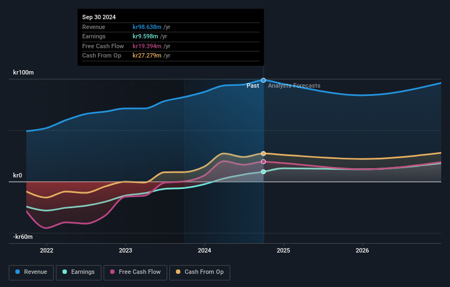Click the 'Free Cash Flow' row label in tooltip

click(103, 46)
